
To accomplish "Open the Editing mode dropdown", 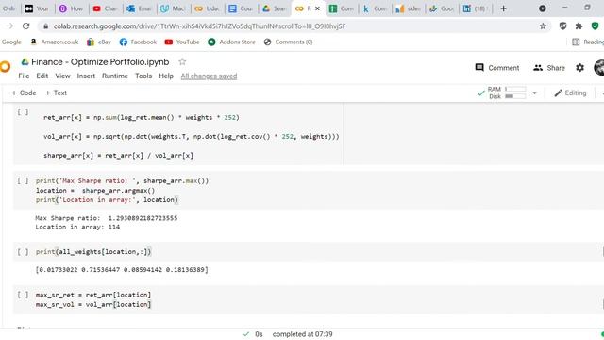I will pyautogui.click(x=570, y=93).
